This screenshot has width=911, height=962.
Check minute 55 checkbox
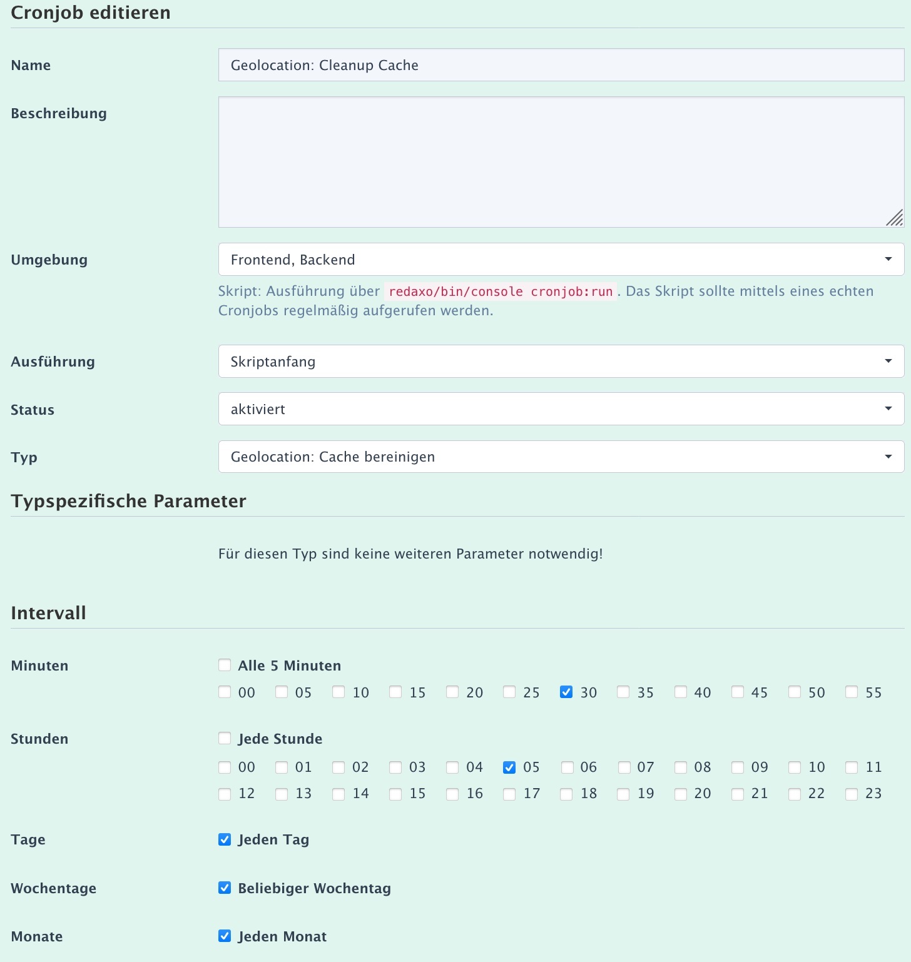852,692
